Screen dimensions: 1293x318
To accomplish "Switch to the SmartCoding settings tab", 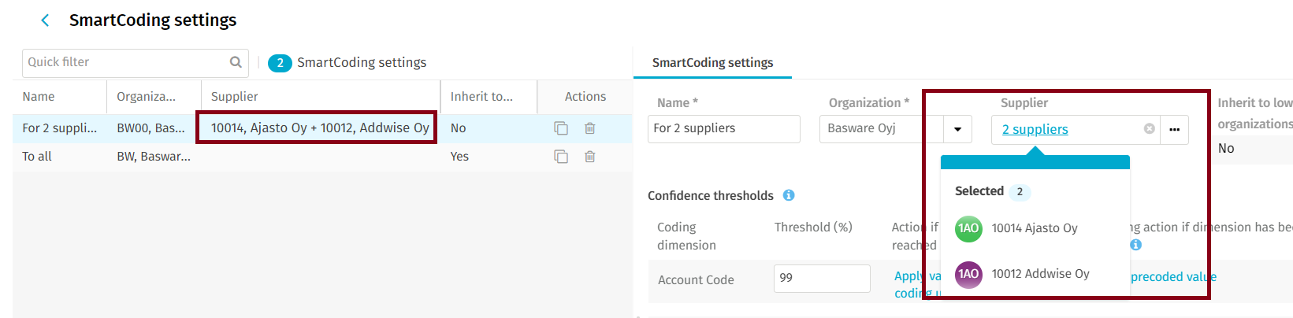I will (x=712, y=63).
